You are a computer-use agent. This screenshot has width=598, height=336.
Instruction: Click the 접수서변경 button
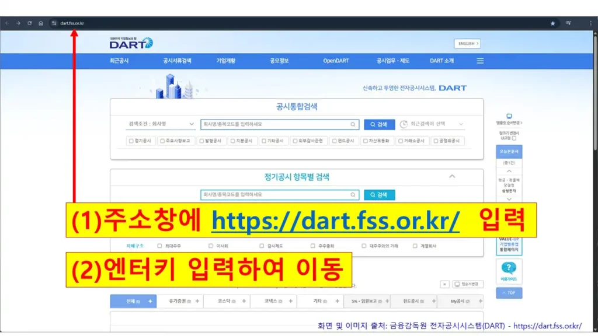pyautogui.click(x=468, y=284)
